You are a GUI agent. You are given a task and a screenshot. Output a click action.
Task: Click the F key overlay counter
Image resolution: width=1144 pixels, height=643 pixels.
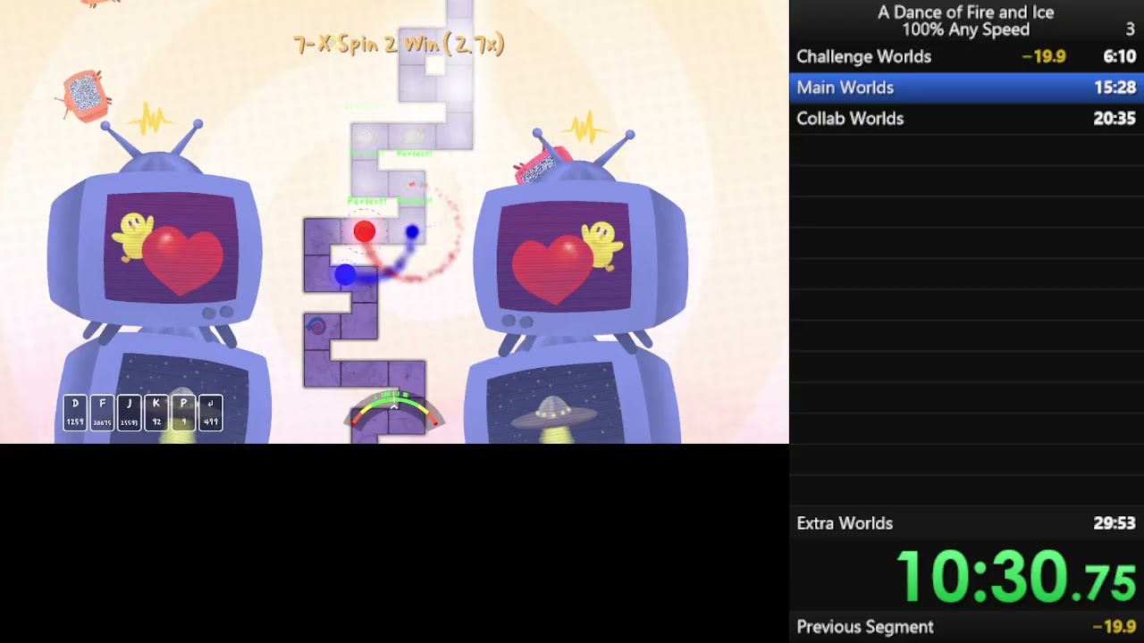(x=102, y=413)
